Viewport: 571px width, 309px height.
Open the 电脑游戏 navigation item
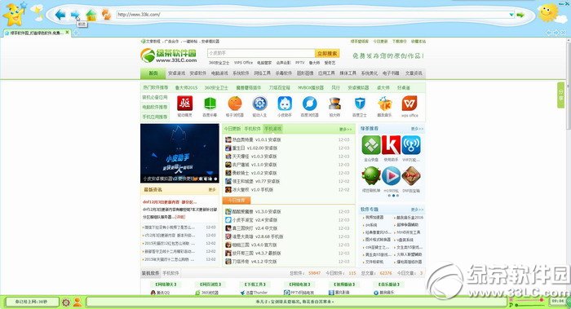coord(219,73)
